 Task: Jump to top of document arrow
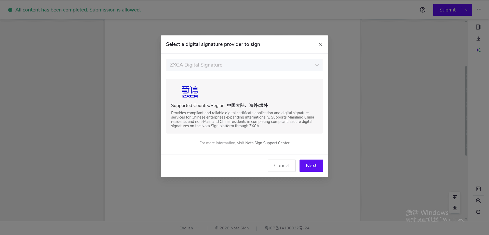pos(455,197)
